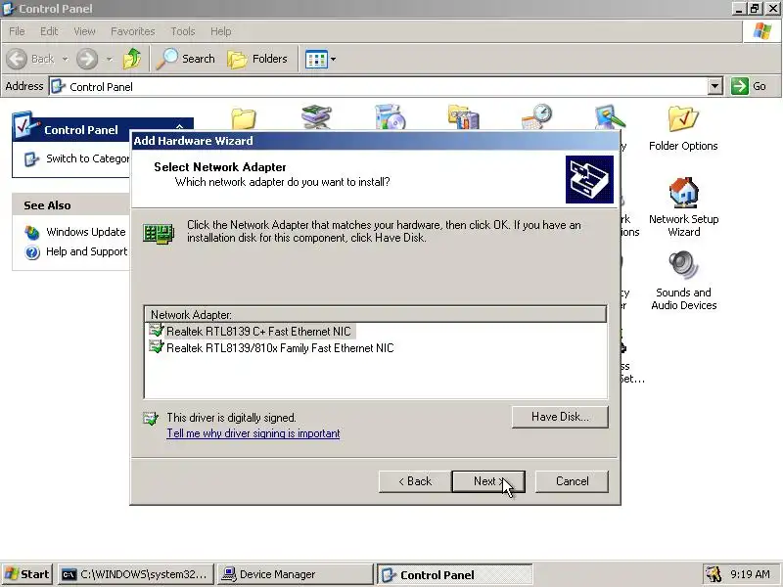Click the Go button
Image resolution: width=783 pixels, height=587 pixels.
coord(748,86)
